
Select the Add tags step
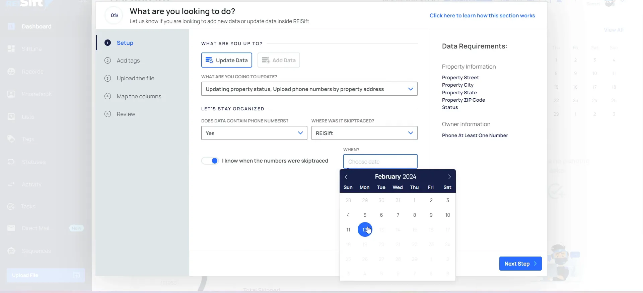[128, 61]
